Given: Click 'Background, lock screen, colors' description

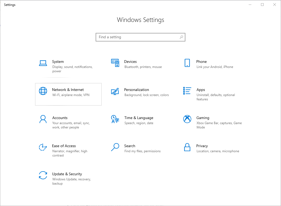Looking at the screenshot, I should [147, 95].
